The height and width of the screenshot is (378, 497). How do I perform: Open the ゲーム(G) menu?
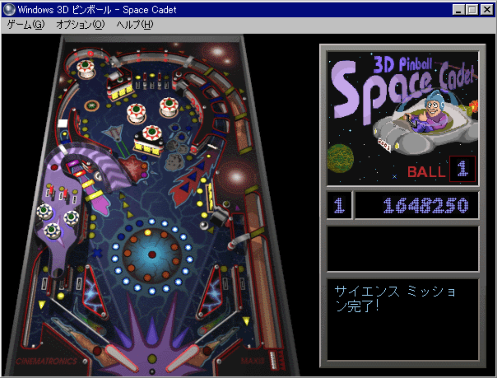[25, 24]
